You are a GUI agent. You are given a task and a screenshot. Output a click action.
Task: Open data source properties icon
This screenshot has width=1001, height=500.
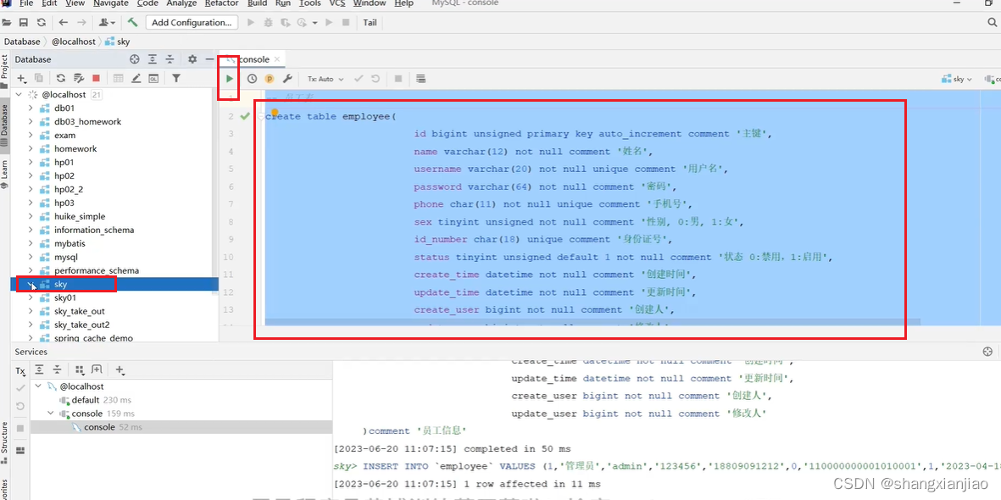79,78
